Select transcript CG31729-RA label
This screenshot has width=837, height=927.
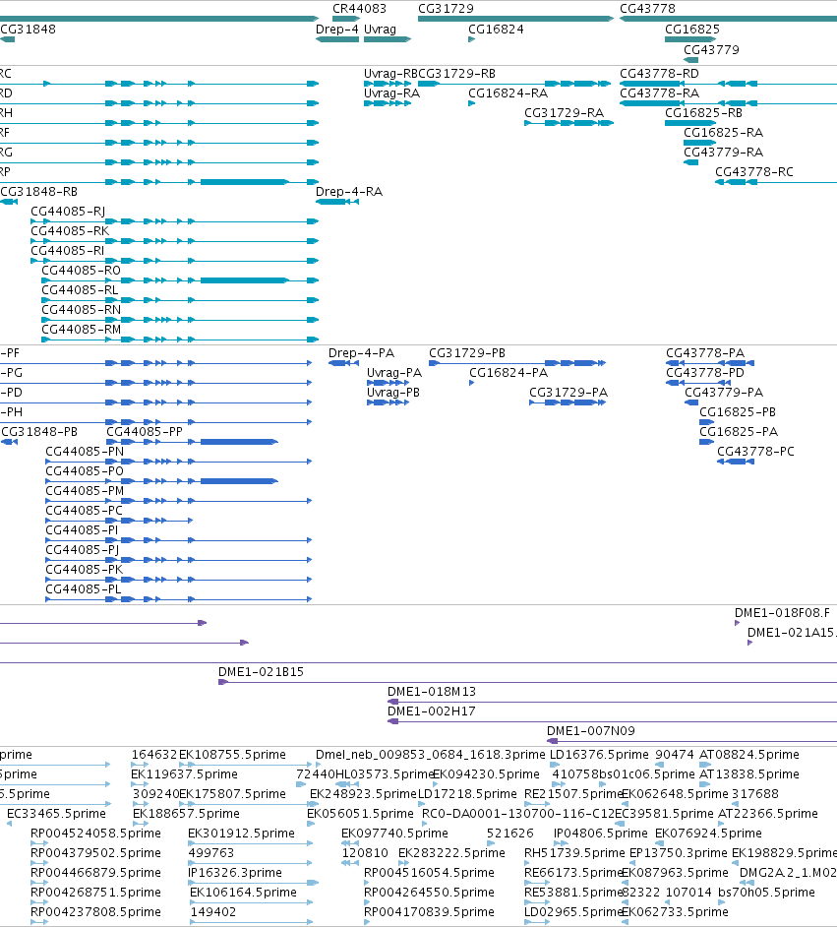(565, 113)
